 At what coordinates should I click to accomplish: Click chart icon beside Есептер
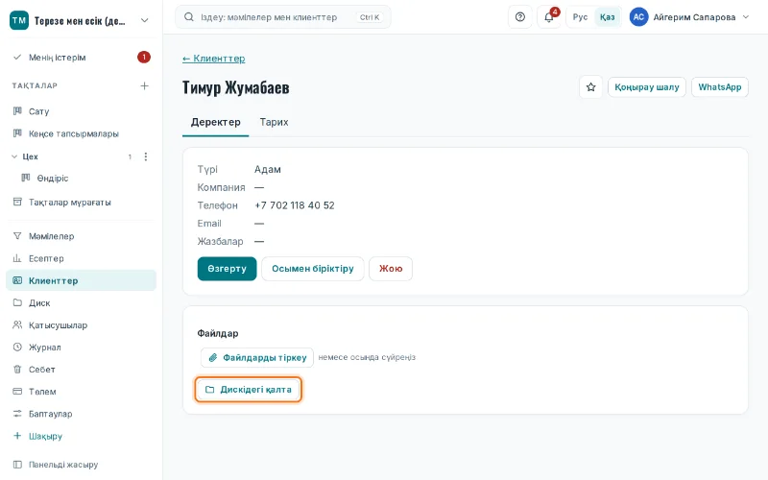(x=17, y=258)
